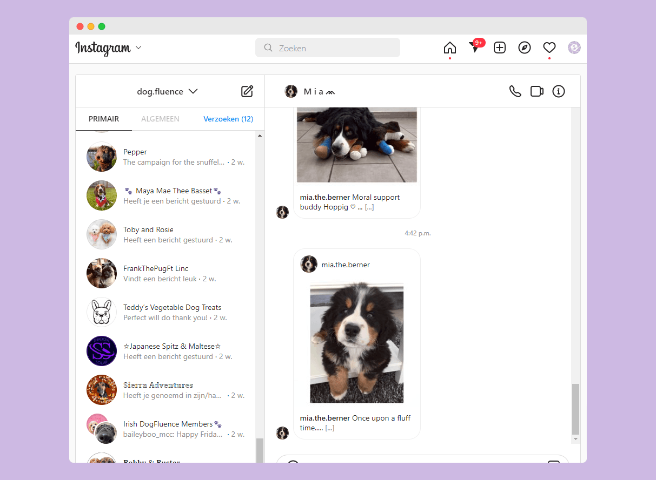656x480 pixels.
Task: Start an audio call with Mia
Action: [515, 91]
